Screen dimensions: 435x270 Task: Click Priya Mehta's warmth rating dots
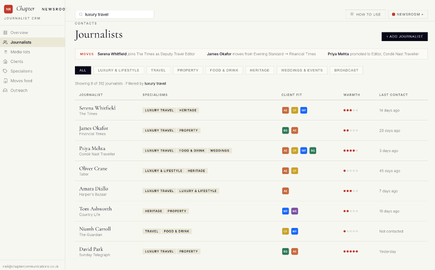click(x=351, y=150)
